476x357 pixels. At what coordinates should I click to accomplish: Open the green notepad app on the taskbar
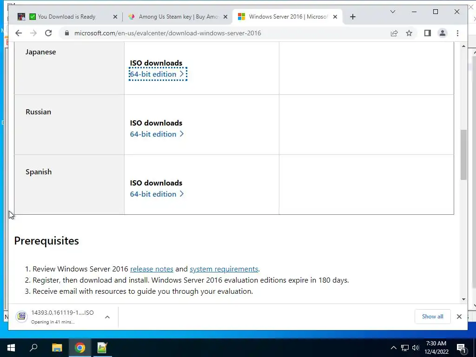[102, 348]
